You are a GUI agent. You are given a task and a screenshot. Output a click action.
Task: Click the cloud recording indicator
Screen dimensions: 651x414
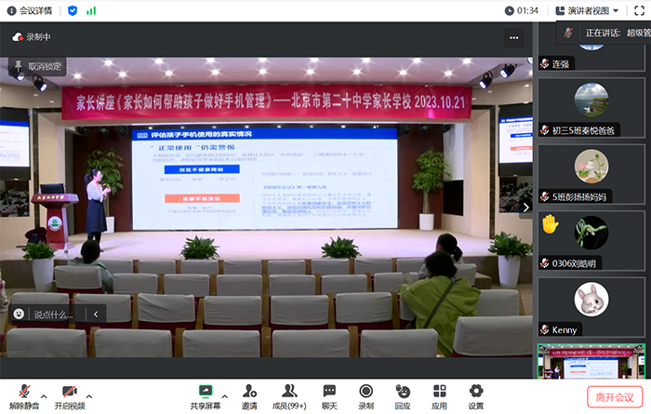32,37
